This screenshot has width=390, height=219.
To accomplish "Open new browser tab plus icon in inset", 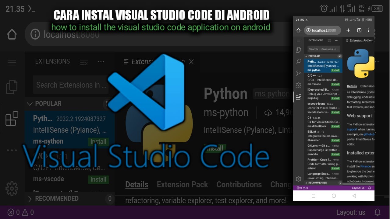I will 348,30.
